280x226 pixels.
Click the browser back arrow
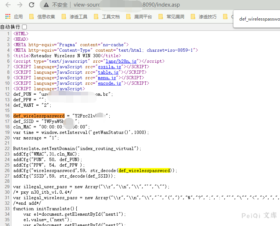[x=8, y=5]
